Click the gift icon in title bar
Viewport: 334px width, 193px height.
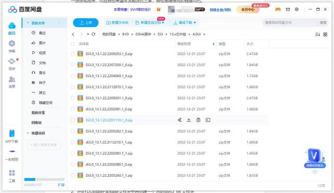click(159, 9)
